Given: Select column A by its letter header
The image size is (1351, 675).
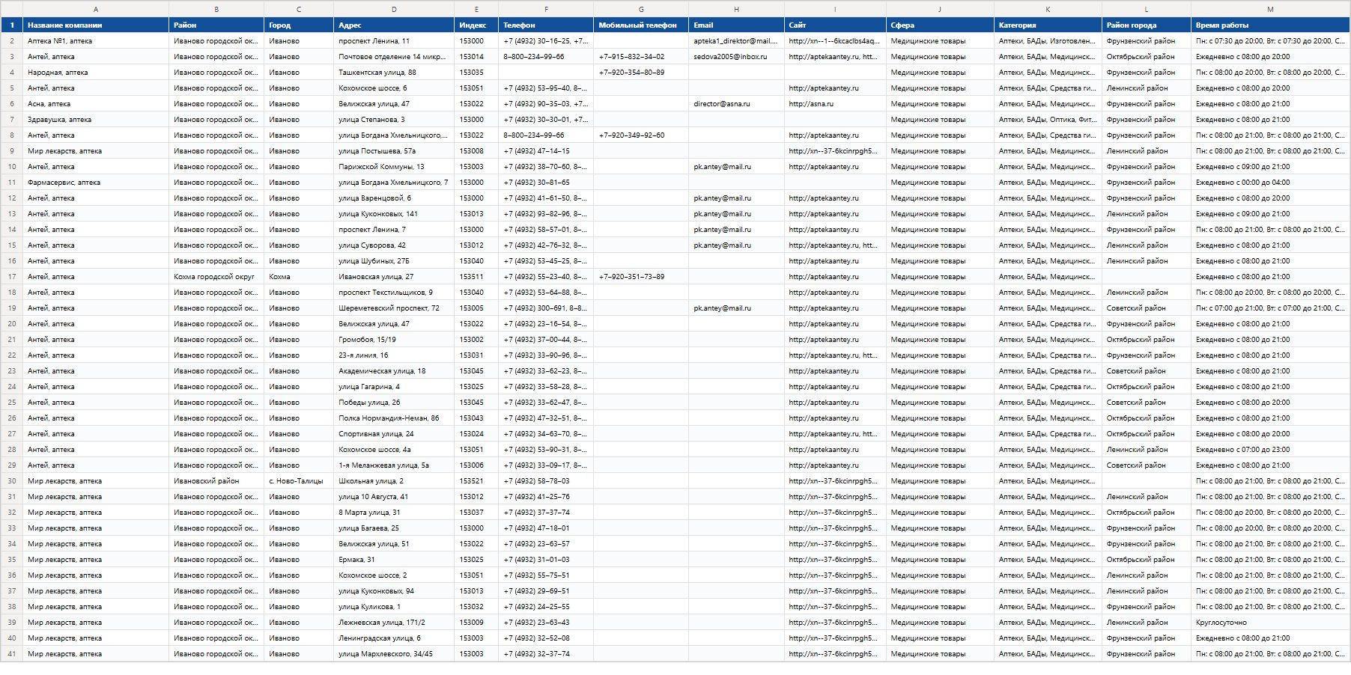Looking at the screenshot, I should pyautogui.click(x=96, y=9).
